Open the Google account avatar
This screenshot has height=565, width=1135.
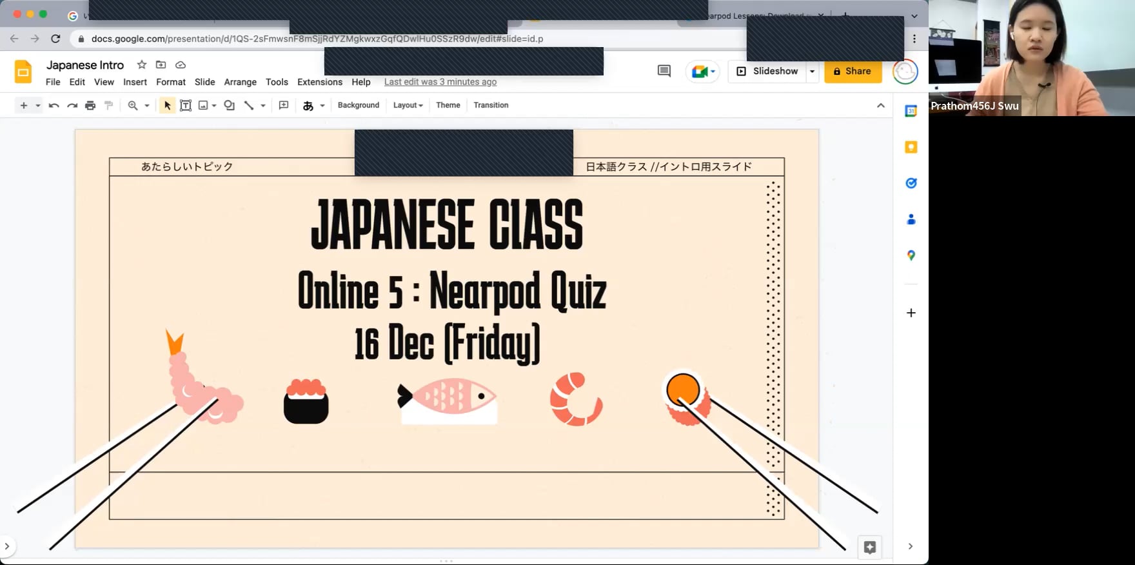coord(905,72)
